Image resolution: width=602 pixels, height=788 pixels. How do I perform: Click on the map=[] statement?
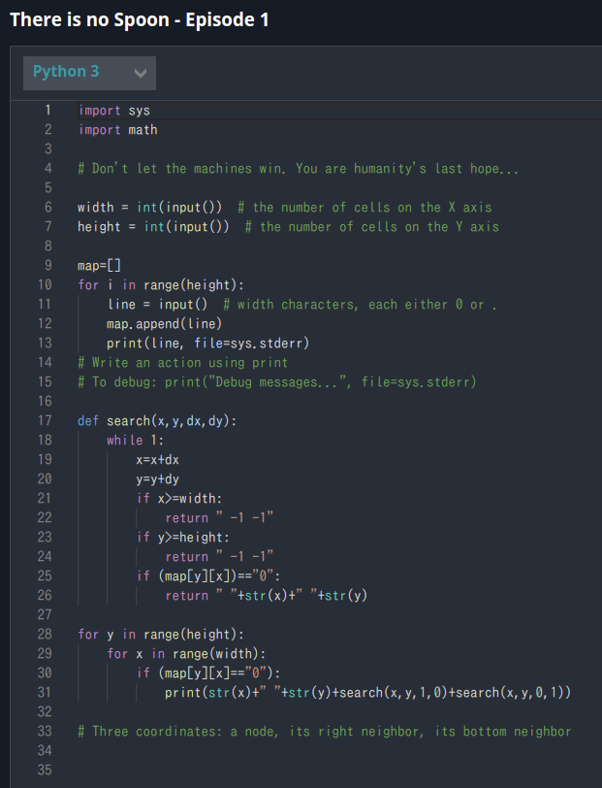[x=100, y=265]
